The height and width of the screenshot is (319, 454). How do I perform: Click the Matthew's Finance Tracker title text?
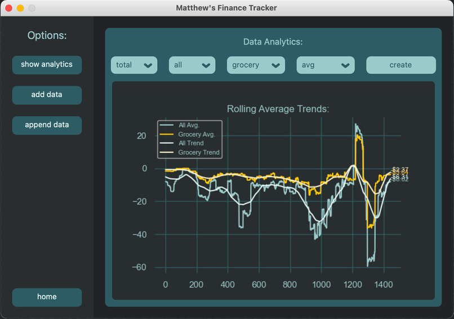[x=226, y=8]
